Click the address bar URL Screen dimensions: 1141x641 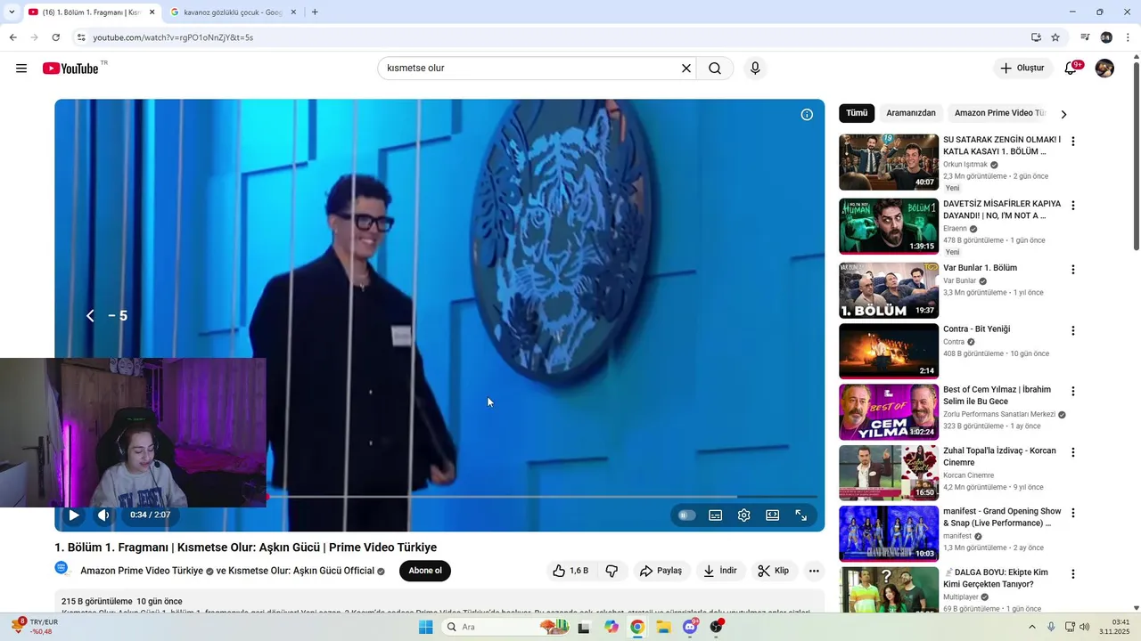tap(173, 37)
